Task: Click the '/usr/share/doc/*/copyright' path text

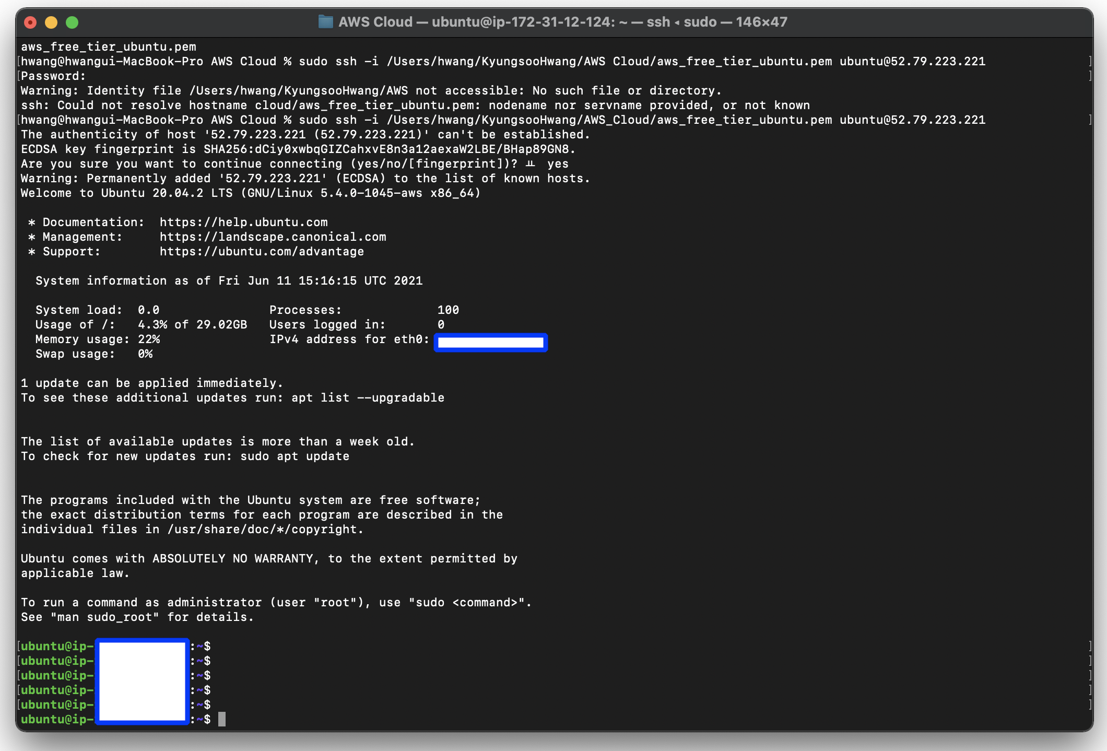Action: coord(263,530)
